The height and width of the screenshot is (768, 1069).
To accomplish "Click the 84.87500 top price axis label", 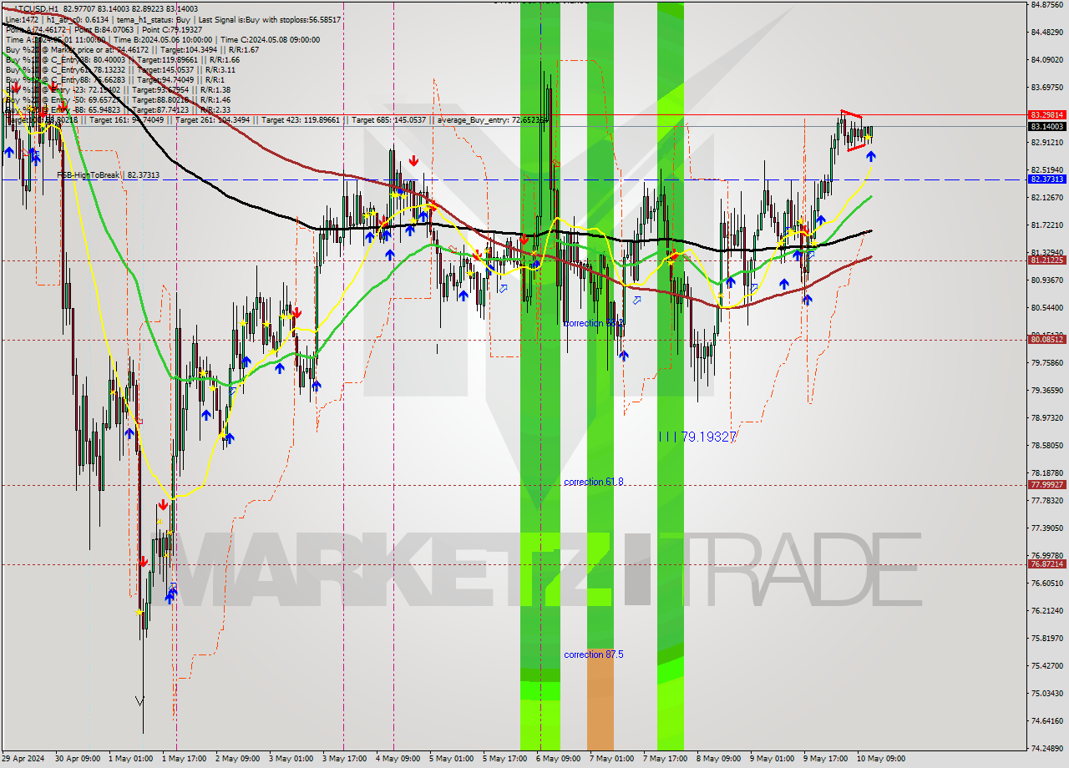I will 1046,5.
